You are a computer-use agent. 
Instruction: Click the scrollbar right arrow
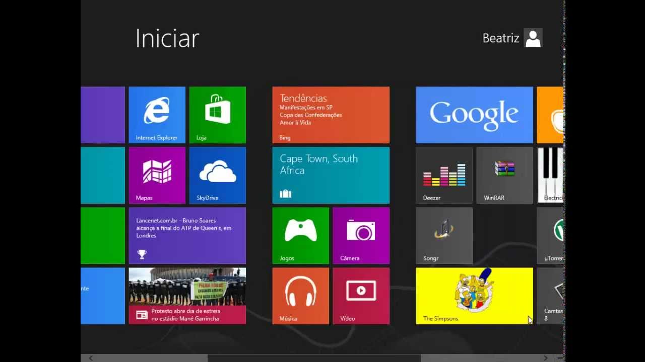click(x=546, y=358)
